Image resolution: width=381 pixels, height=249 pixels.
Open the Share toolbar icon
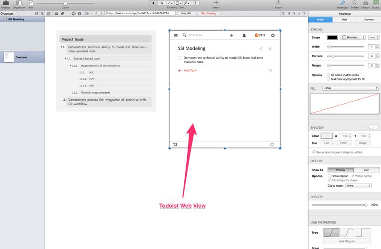coord(278,3)
